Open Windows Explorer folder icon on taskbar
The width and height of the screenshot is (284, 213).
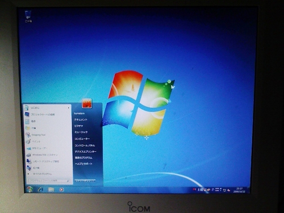(51, 189)
